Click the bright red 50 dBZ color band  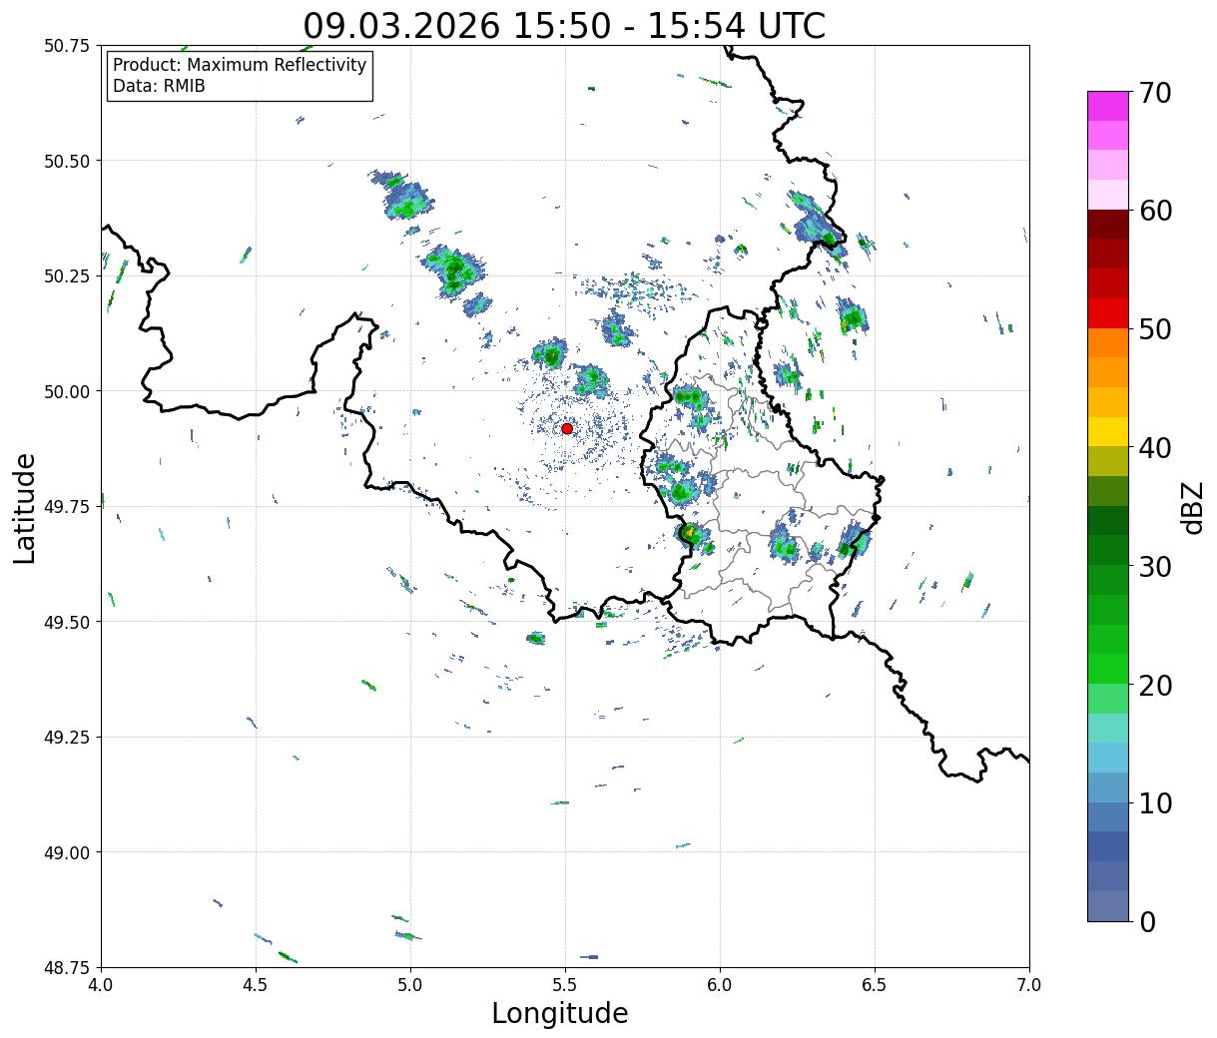1108,313
